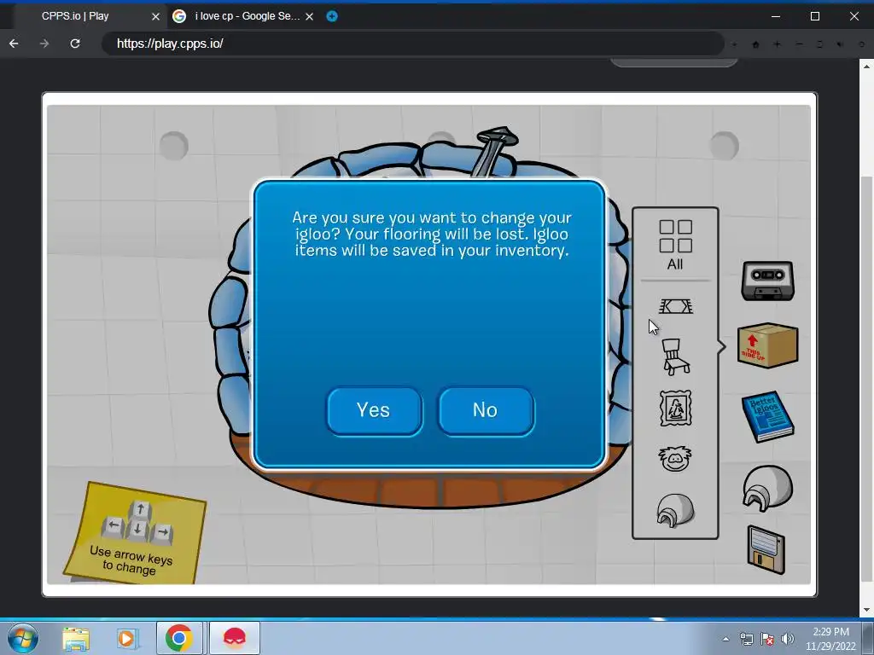Screen dimensions: 874x655
Task: Show hidden system tray icons
Action: [x=725, y=639]
